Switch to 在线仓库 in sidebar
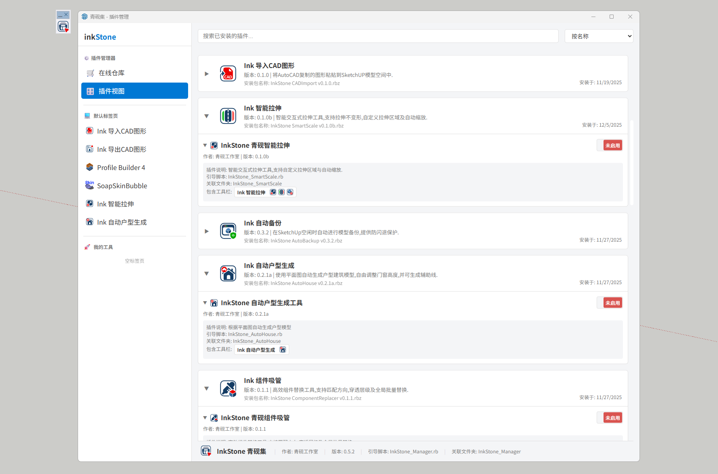The width and height of the screenshot is (718, 474). pyautogui.click(x=112, y=73)
